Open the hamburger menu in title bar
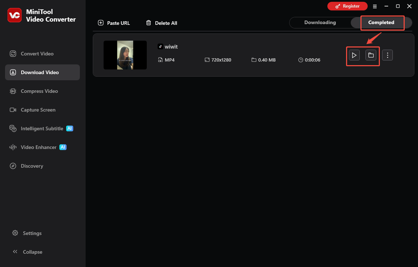 (x=375, y=6)
